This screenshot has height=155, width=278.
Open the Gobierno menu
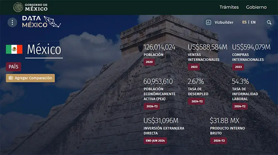click(256, 7)
